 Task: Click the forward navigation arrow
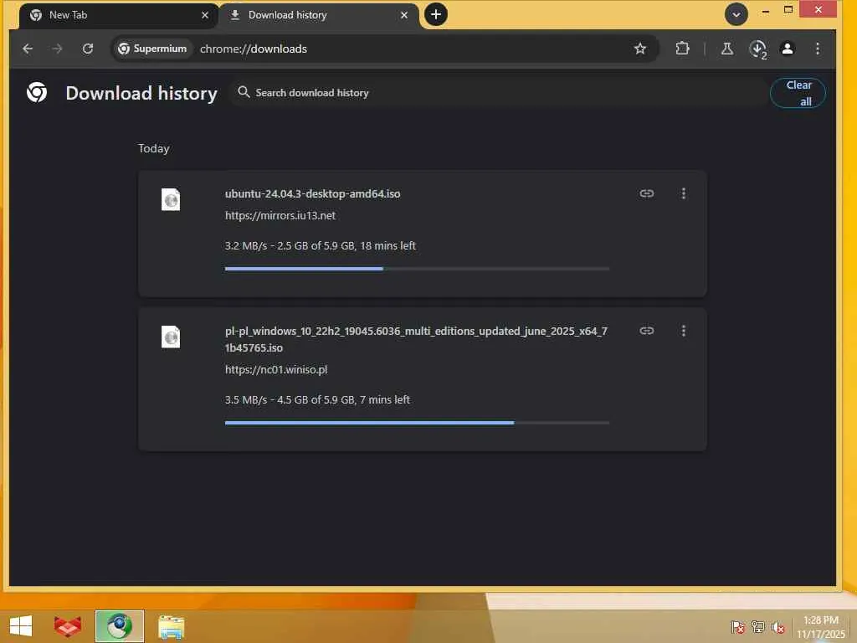(58, 49)
